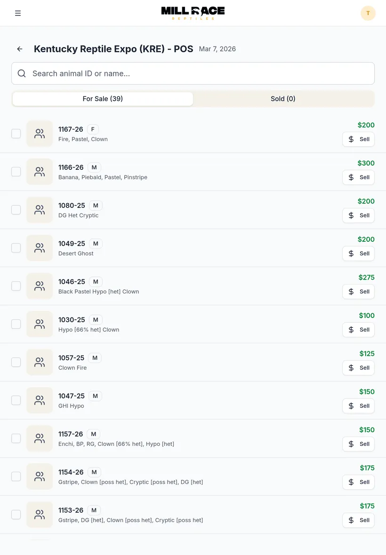The width and height of the screenshot is (386, 555).
Task: Tick the checkbox for 1057-25 Clown Fire
Action: [x=16, y=362]
